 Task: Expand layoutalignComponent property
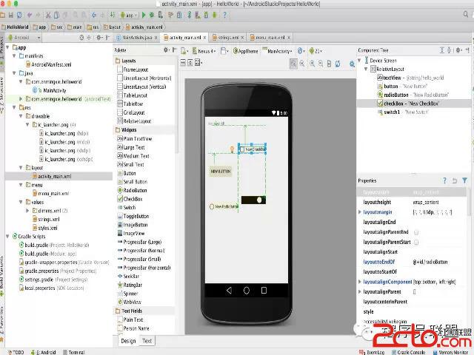(x=360, y=282)
